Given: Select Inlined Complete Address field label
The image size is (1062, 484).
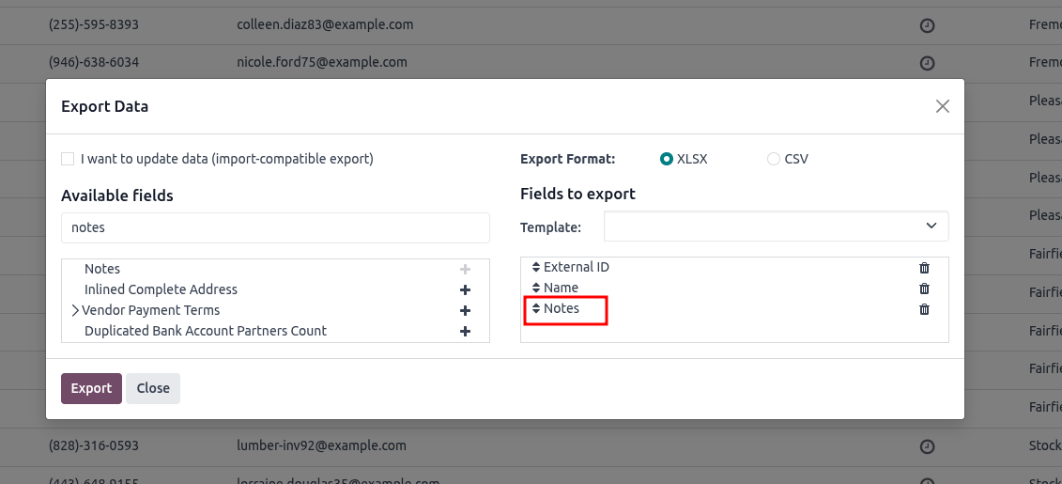Looking at the screenshot, I should [161, 290].
